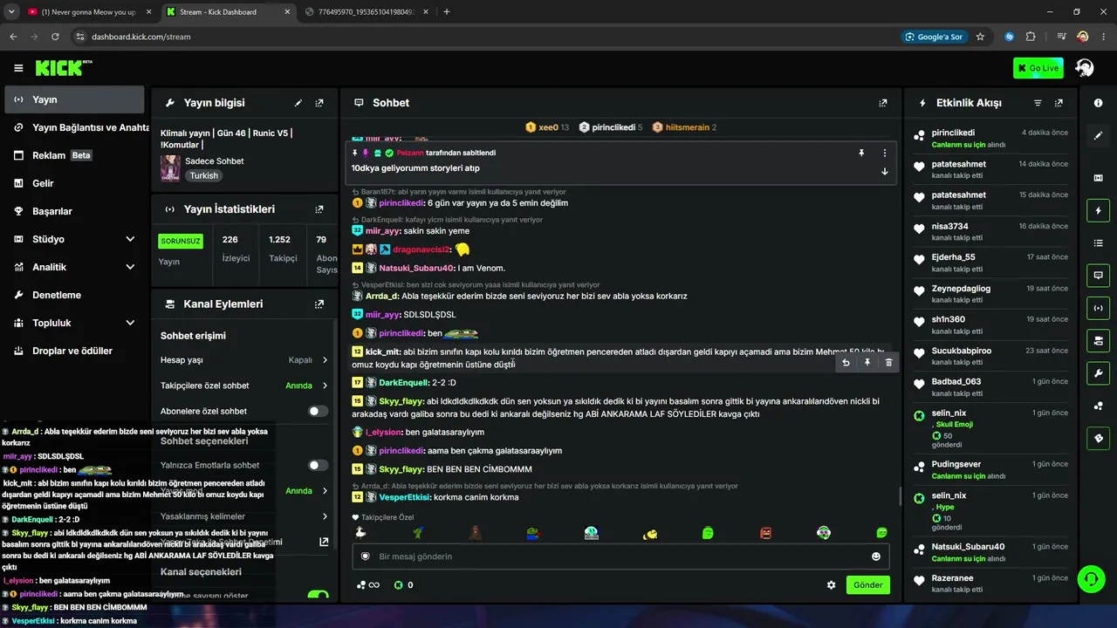Viewport: 1117px width, 628px height.
Task: Open chat settings gear icon
Action: (x=831, y=585)
